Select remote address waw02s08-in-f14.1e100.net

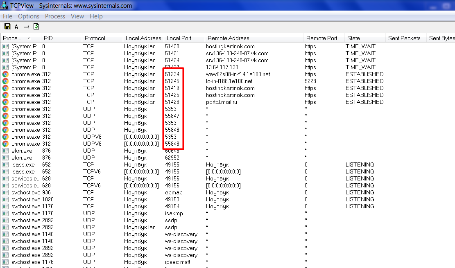pos(238,74)
